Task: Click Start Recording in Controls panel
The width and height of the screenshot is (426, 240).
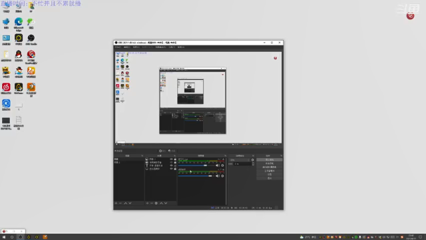Action: (270, 163)
